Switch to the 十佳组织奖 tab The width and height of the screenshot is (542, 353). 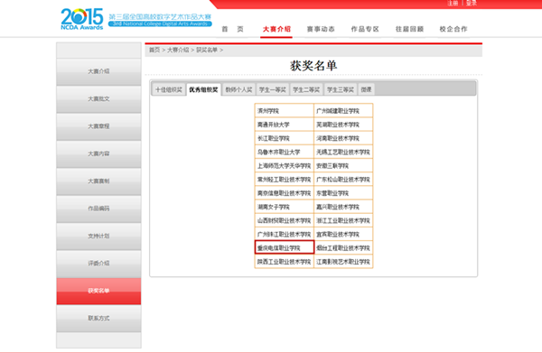(x=169, y=89)
